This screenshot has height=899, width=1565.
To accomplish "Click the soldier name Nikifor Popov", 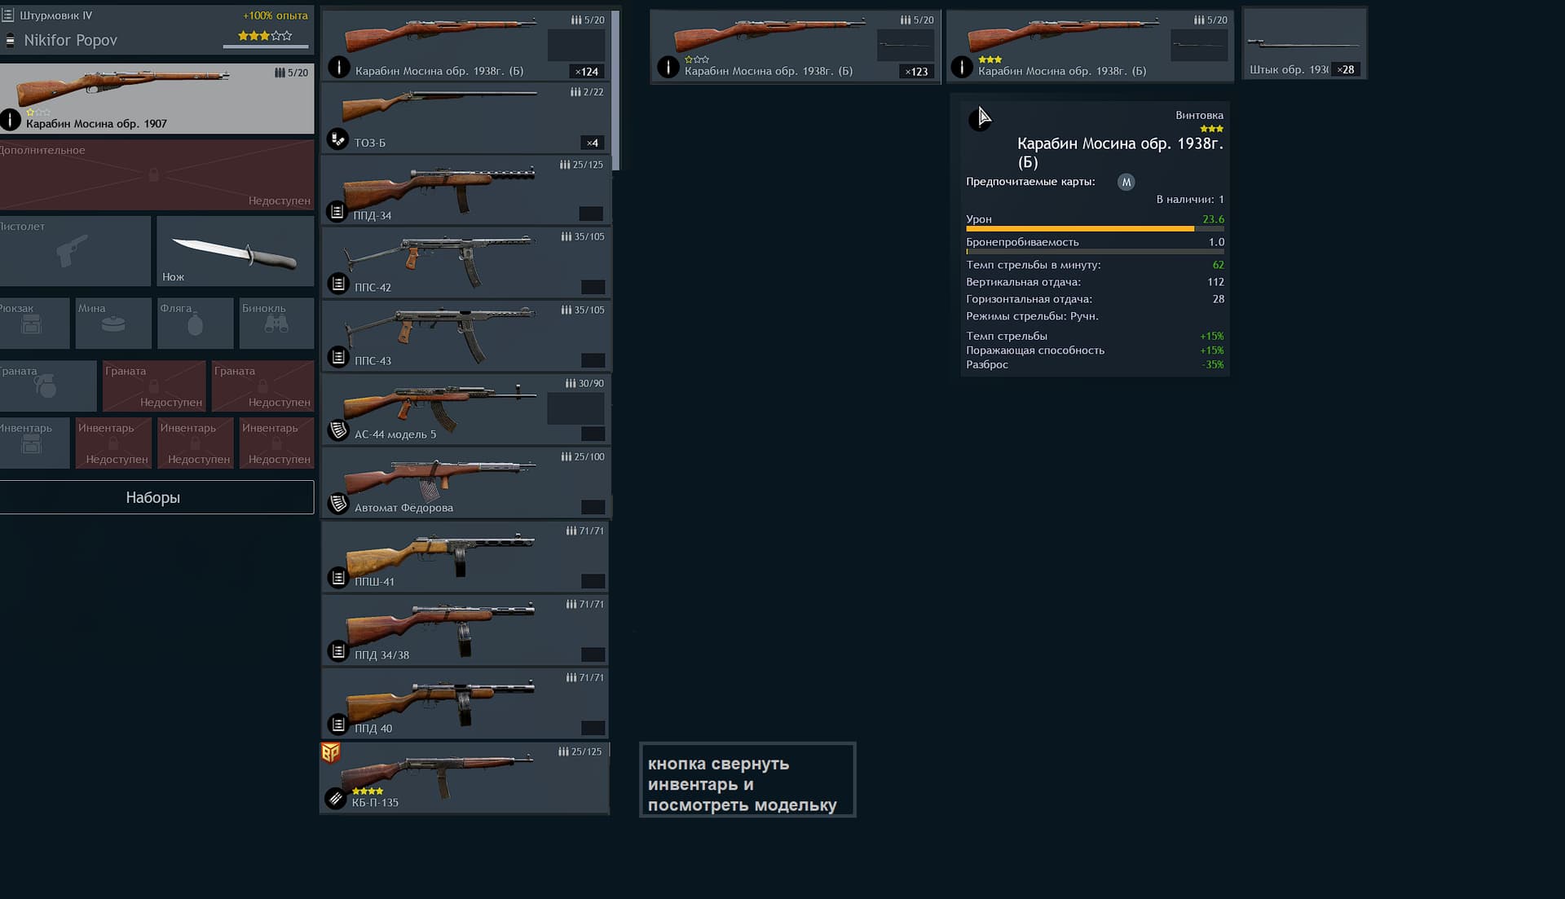I will click(71, 40).
